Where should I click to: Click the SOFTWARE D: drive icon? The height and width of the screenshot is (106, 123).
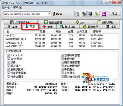[x=7, y=39]
